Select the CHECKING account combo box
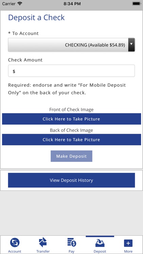 pos(71,45)
